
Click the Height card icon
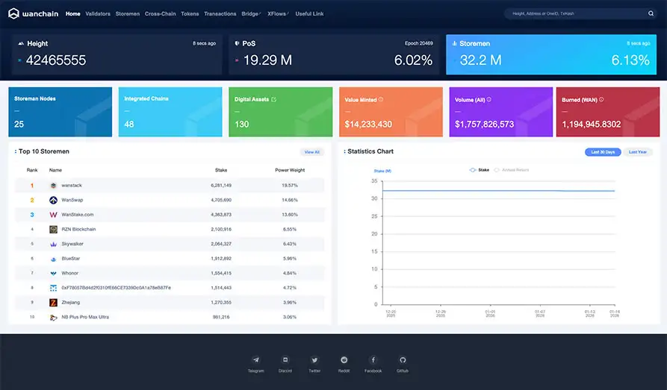pos(21,43)
